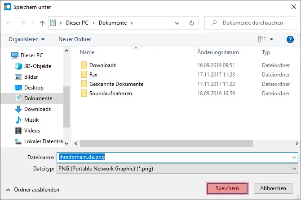Save the file with Speichern
Image resolution: width=301 pixels, height=200 pixels.
click(227, 188)
